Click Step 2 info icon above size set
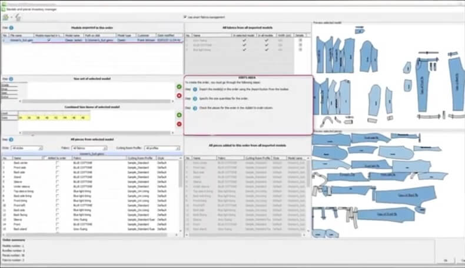The image size is (465, 268). click(11, 78)
